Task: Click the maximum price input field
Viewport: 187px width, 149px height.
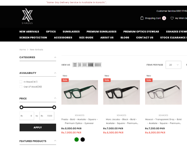Action: (47, 116)
